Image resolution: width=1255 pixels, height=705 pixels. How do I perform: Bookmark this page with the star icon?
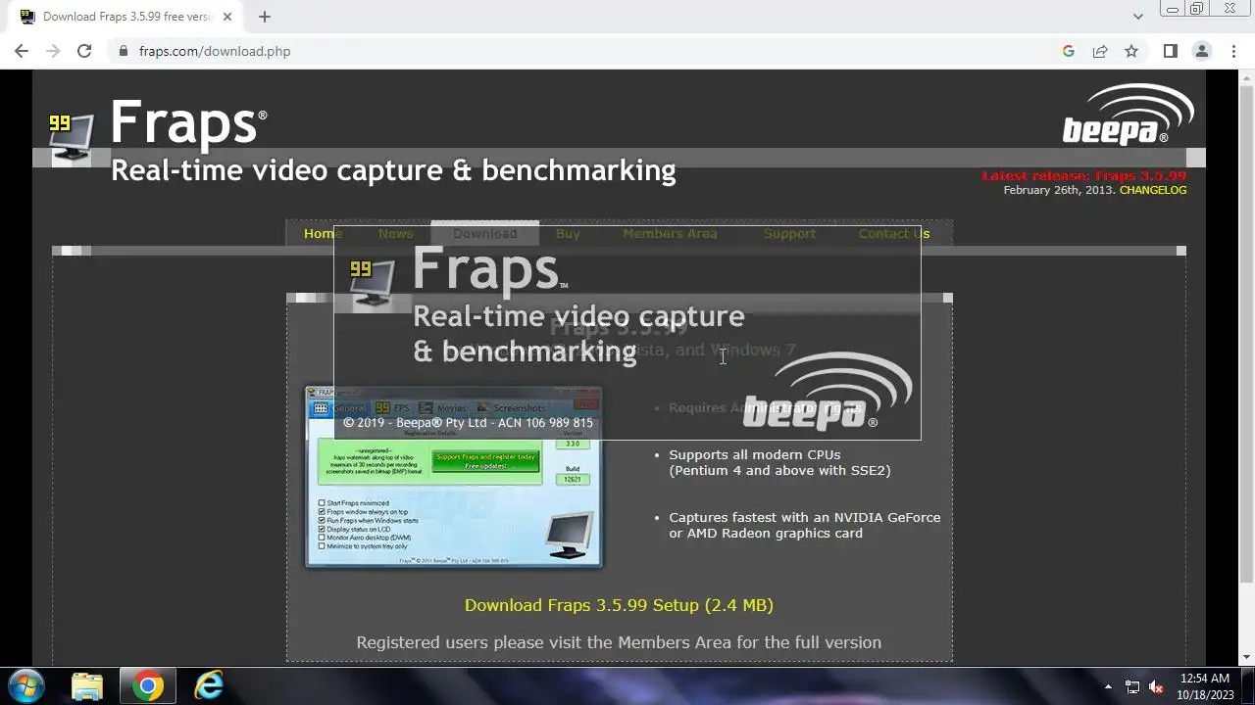coord(1131,51)
